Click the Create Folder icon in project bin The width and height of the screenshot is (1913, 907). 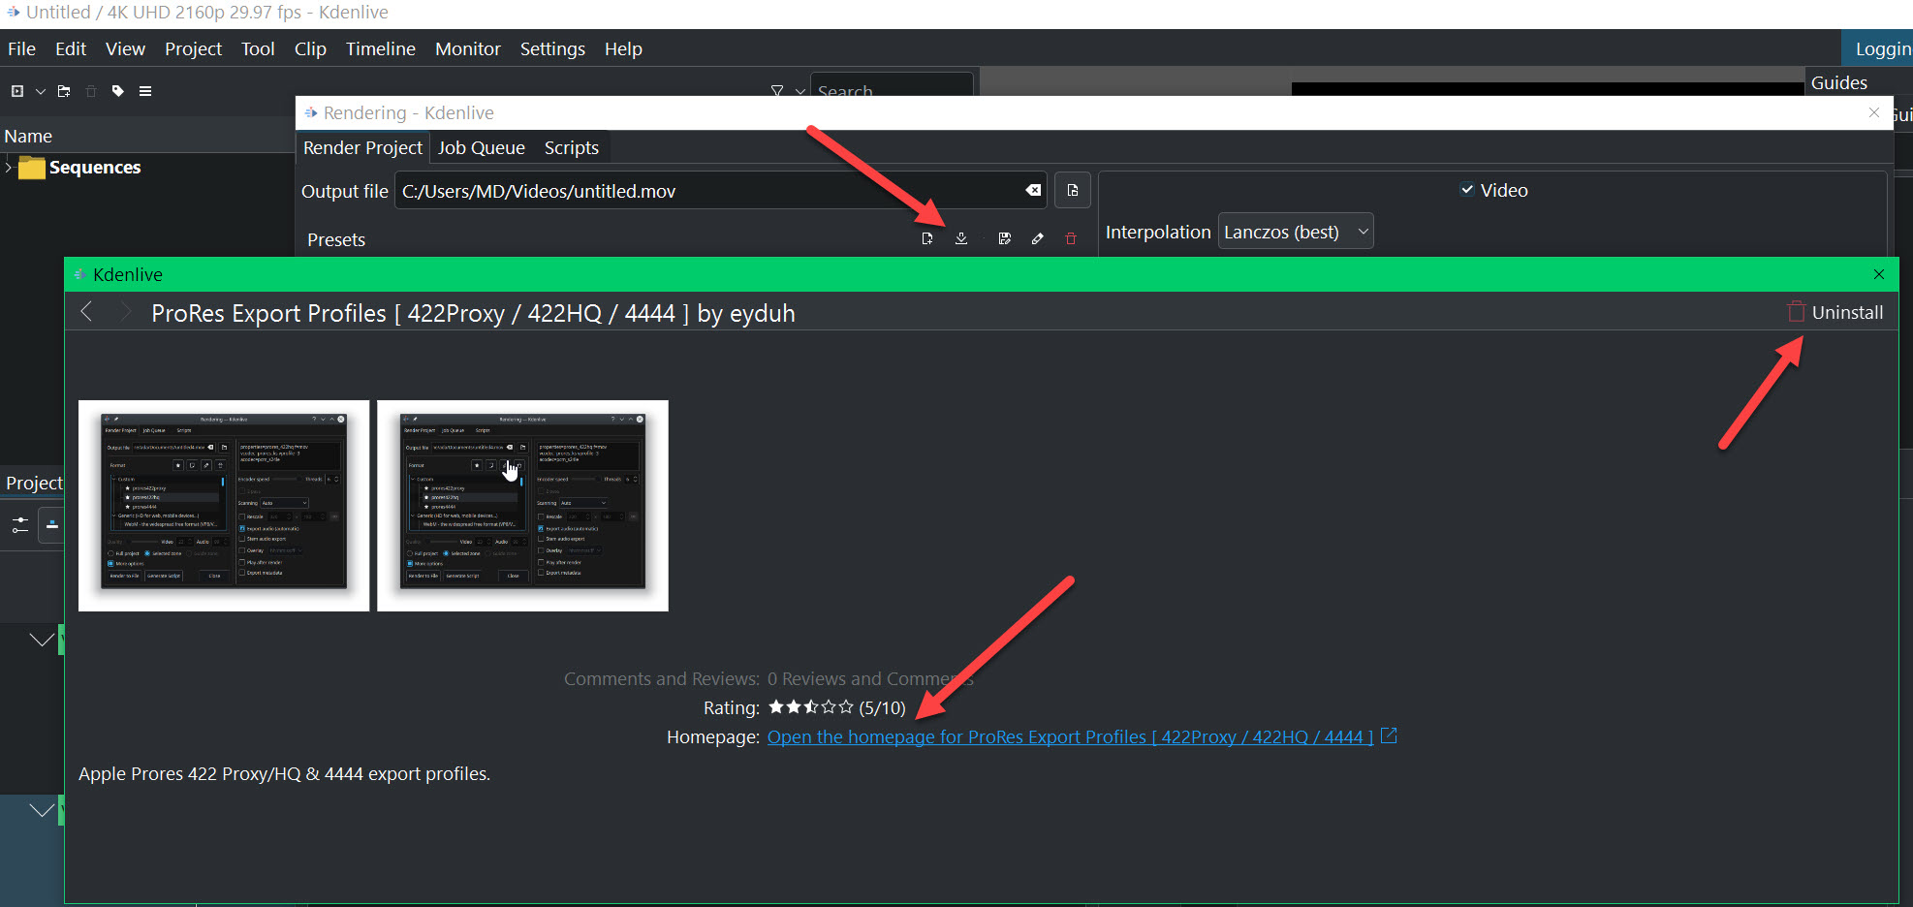[x=64, y=91]
